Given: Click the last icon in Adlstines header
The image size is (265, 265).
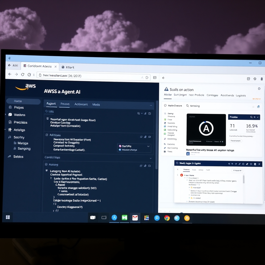Looking at the screenshot, I should (x=150, y=137).
